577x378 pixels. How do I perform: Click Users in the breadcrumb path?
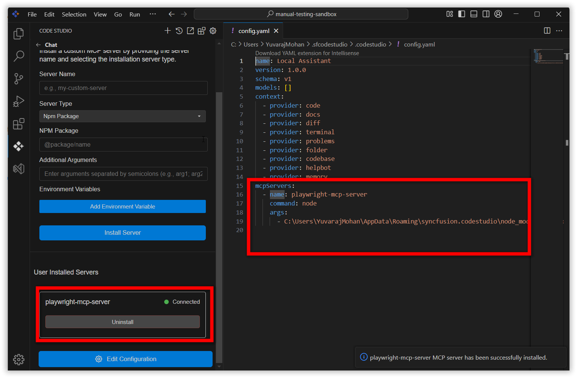(251, 44)
